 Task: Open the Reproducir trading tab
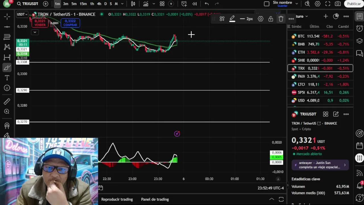pyautogui.click(x=117, y=199)
